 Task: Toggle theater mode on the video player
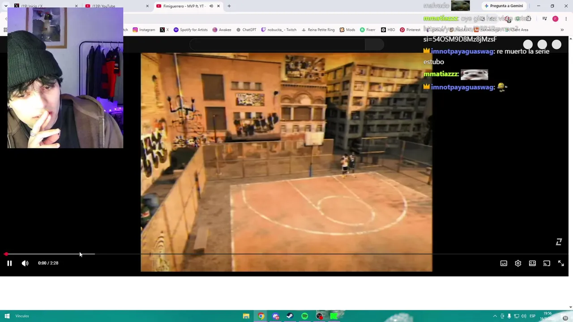(x=532, y=263)
